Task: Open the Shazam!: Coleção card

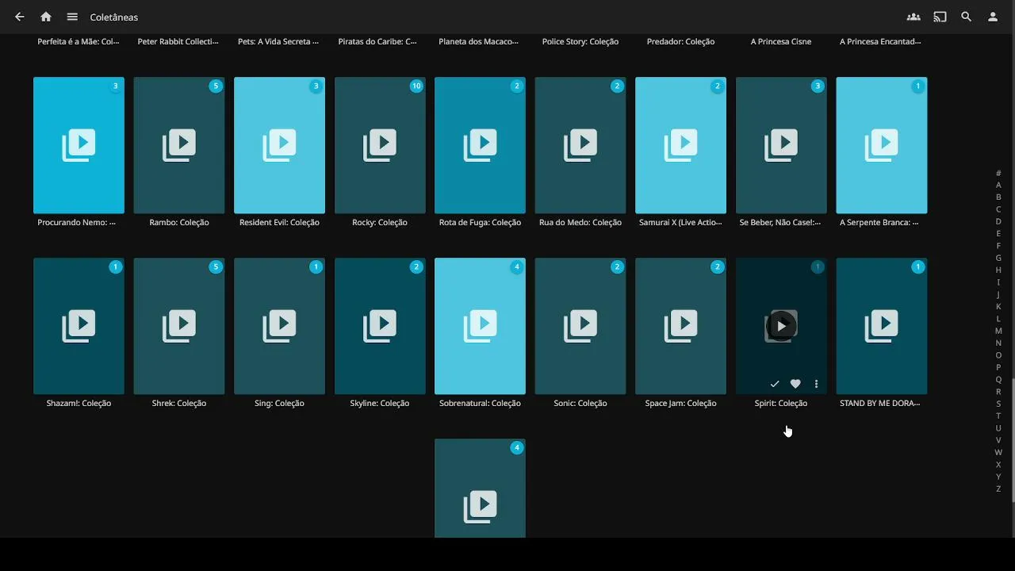Action: 79,326
